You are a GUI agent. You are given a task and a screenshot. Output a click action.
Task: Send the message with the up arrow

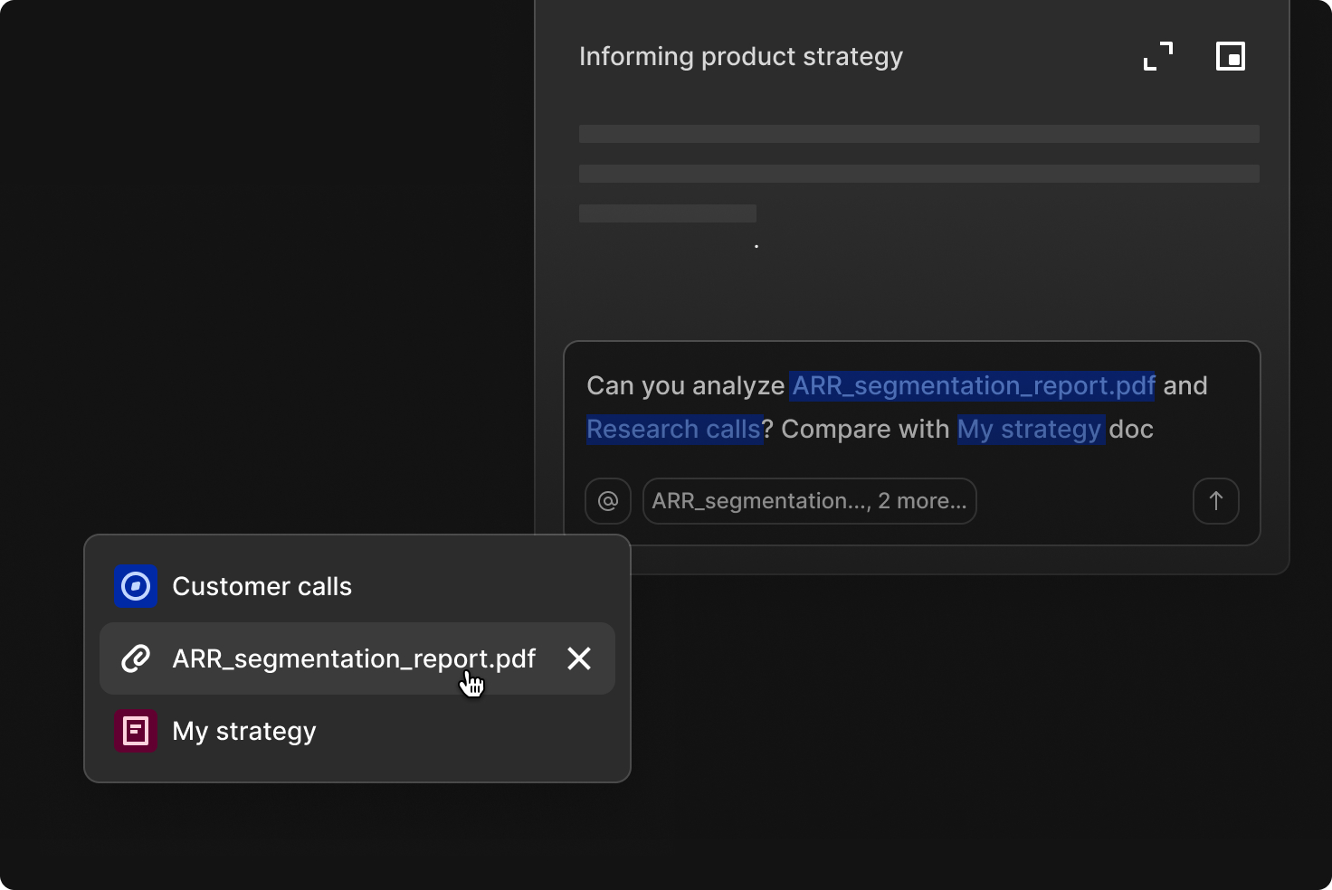pos(1215,501)
